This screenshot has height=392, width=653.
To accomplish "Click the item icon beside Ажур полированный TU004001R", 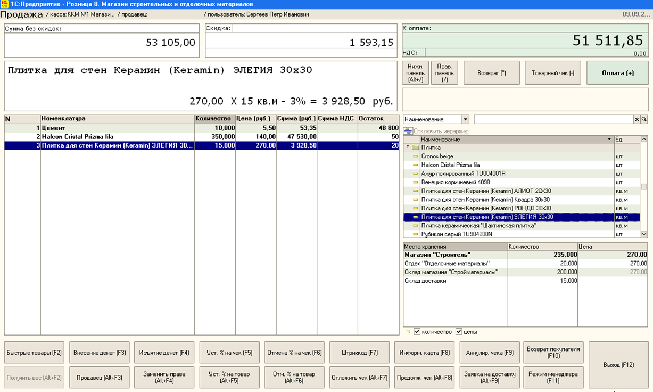I will coord(416,174).
